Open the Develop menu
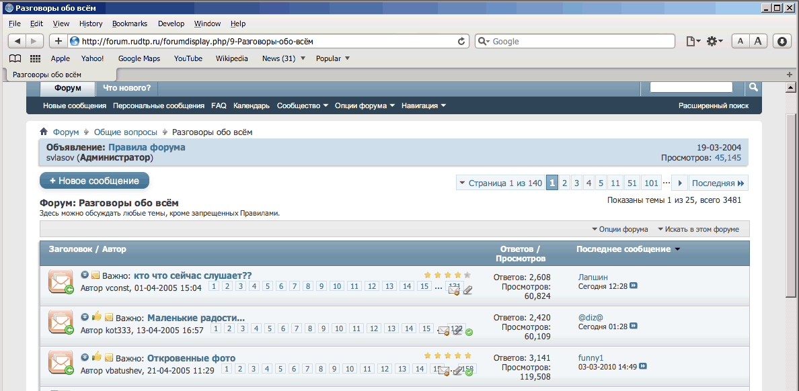The width and height of the screenshot is (799, 391). pyautogui.click(x=171, y=24)
